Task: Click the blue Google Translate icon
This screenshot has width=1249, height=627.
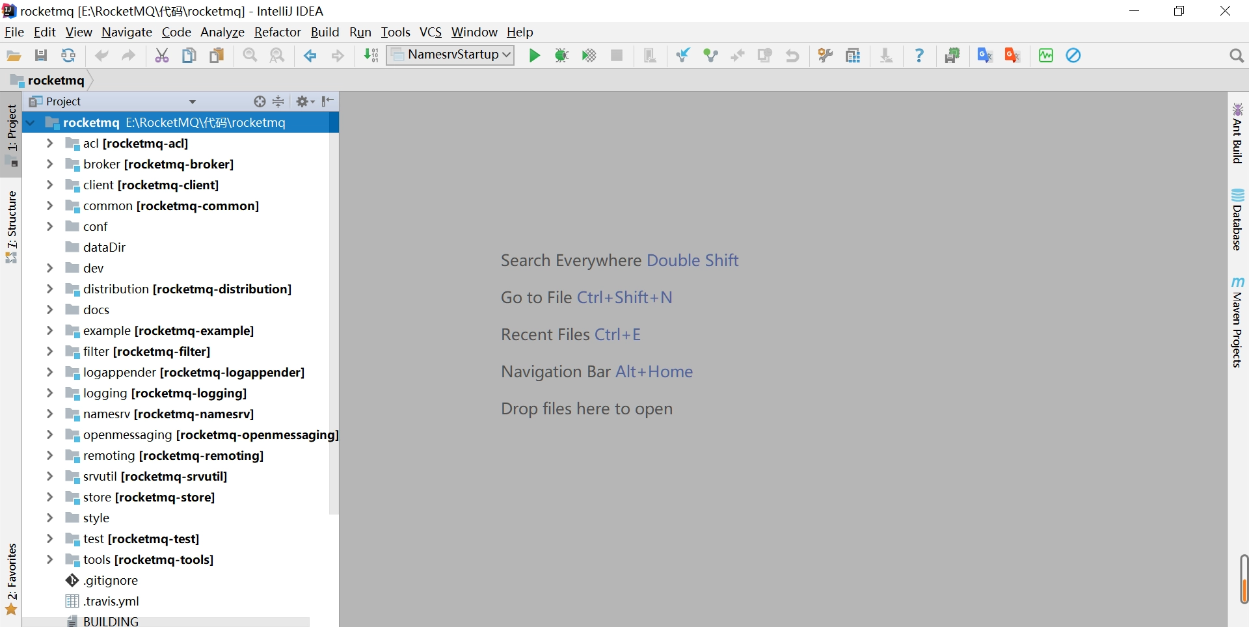Action: (x=985, y=56)
